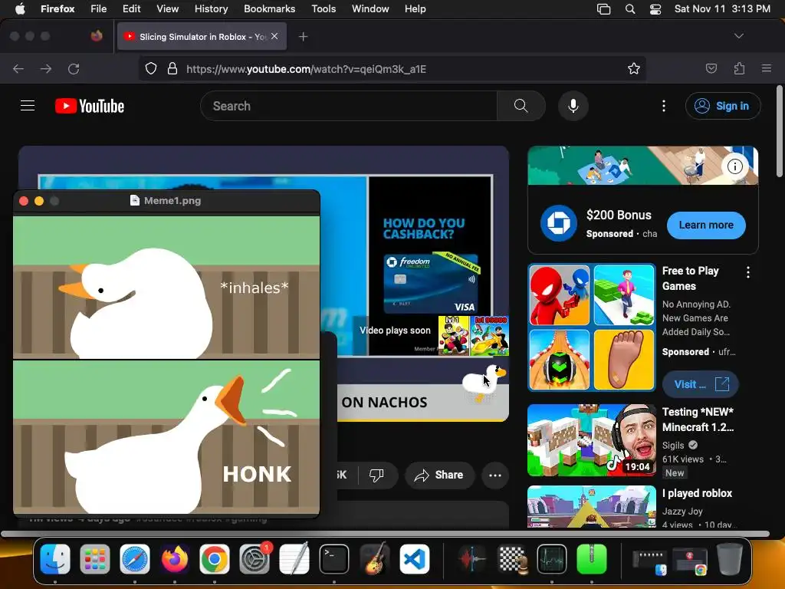Viewport: 785px width, 589px height.
Task: Open the Apple menu
Action: [20, 8]
